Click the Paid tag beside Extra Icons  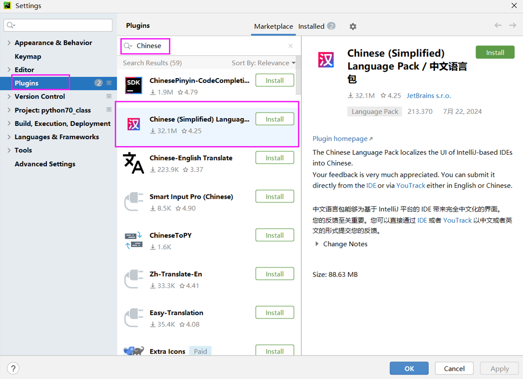tap(200, 351)
